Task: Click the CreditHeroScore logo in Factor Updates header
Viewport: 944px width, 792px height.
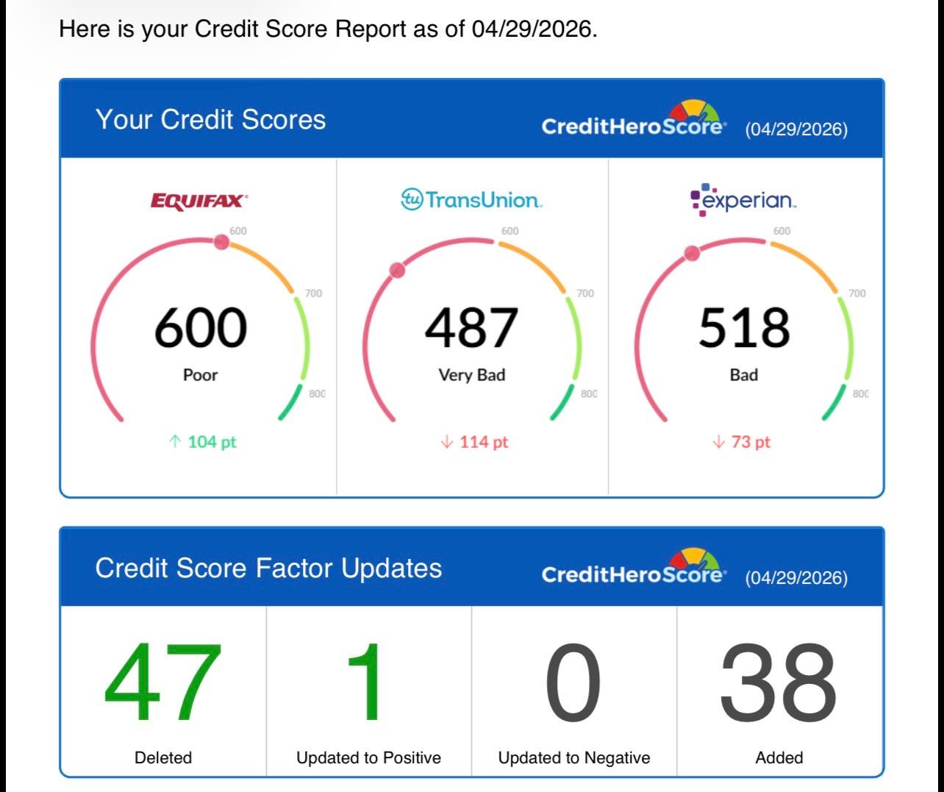Action: 634,567
